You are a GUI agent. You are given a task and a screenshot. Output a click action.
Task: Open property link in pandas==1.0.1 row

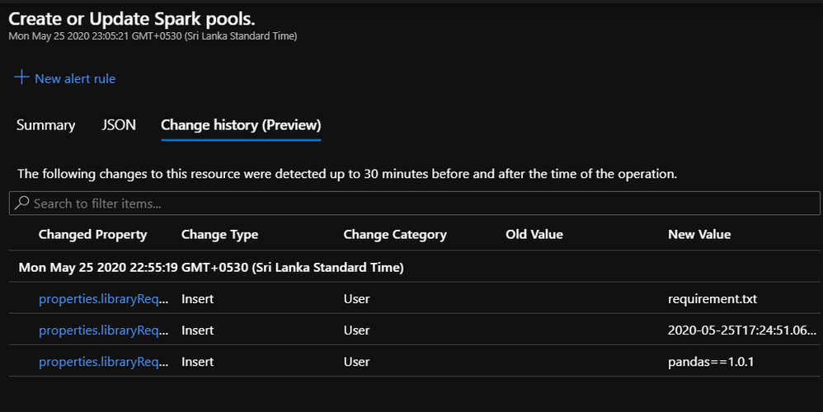click(103, 362)
